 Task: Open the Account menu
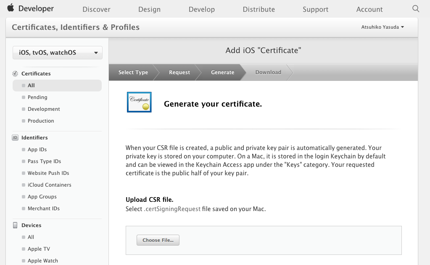[x=369, y=9]
